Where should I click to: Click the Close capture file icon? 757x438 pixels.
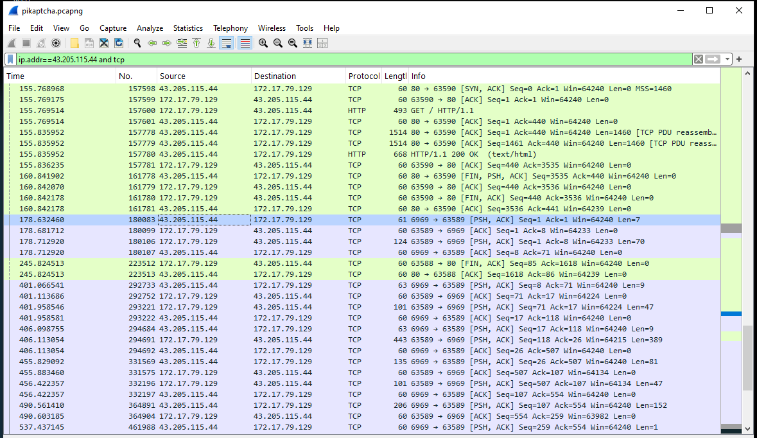[104, 44]
